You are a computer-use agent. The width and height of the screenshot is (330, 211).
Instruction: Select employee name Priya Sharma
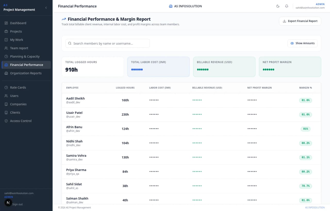pyautogui.click(x=76, y=170)
